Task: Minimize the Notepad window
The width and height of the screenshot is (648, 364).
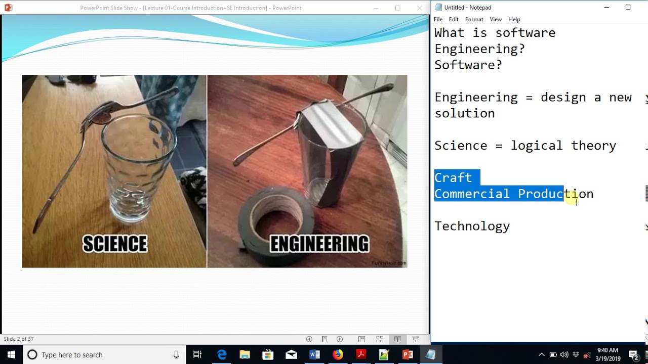Action: tap(606, 8)
